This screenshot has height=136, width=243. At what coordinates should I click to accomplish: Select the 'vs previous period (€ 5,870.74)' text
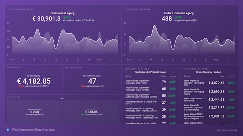(x=37, y=86)
